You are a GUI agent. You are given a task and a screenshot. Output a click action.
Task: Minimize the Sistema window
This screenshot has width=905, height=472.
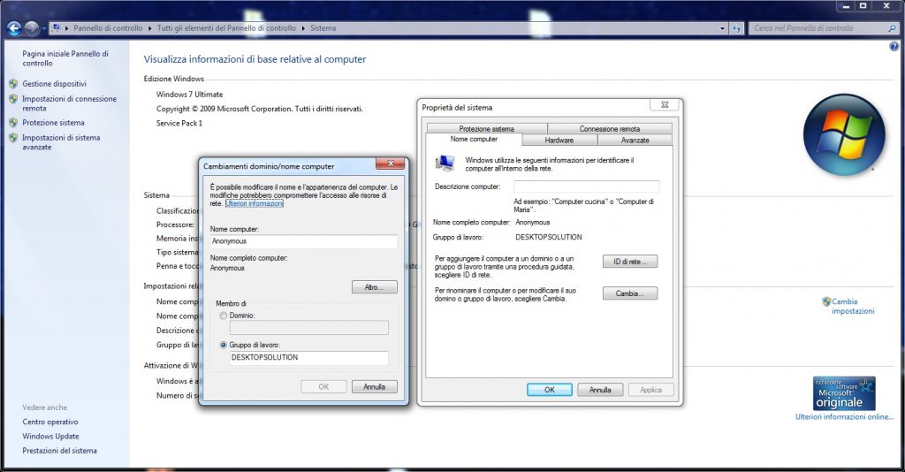[846, 6]
